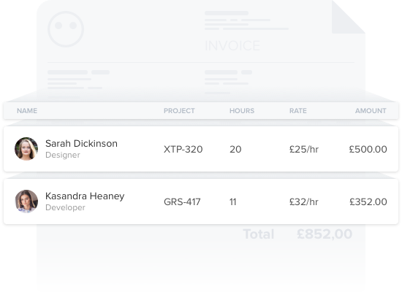Open Kasandra Heaney's name
Viewport: 402px width, 292px height.
[x=85, y=196]
